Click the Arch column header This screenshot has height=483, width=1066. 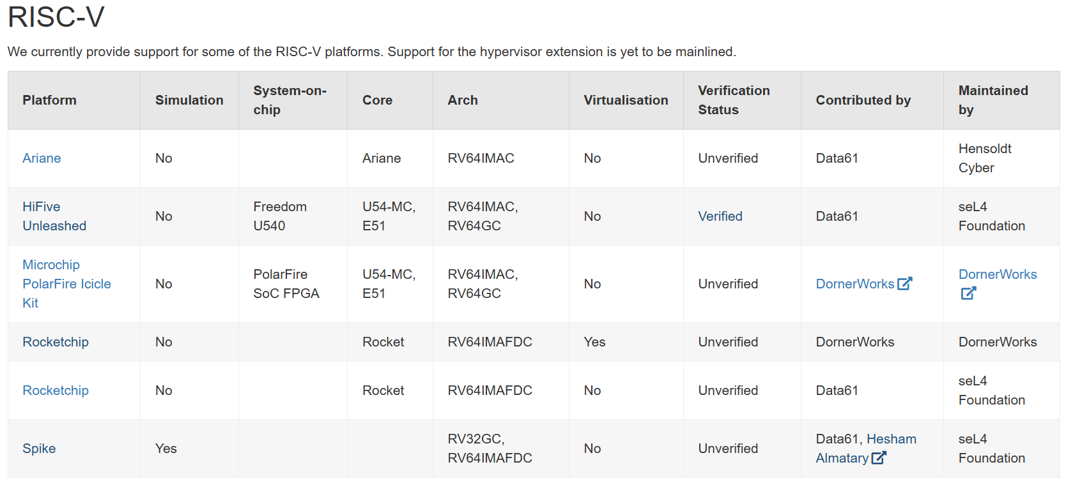[x=463, y=100]
